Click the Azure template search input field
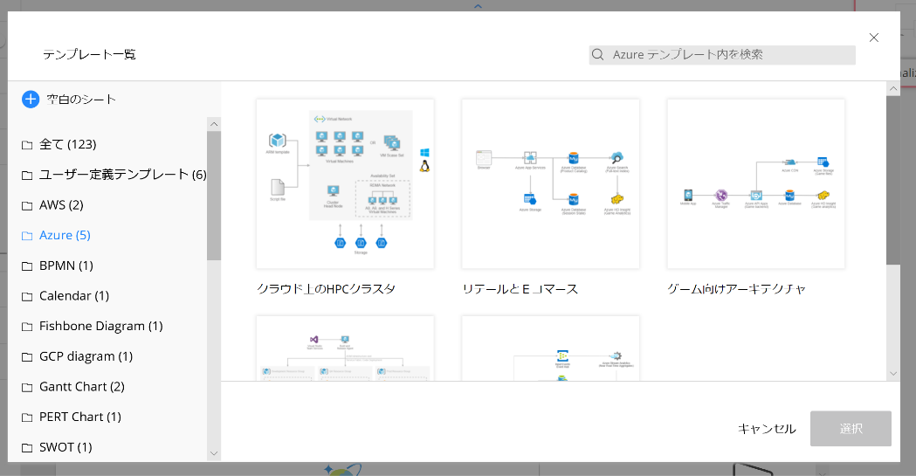Screen dimensions: 916x476 pos(729,55)
